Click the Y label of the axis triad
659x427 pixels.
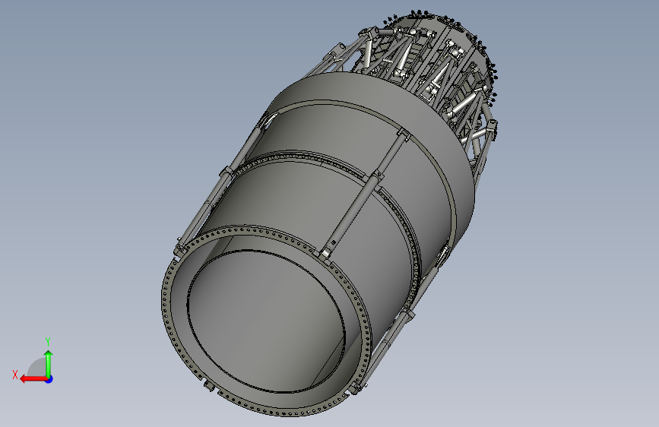48,342
